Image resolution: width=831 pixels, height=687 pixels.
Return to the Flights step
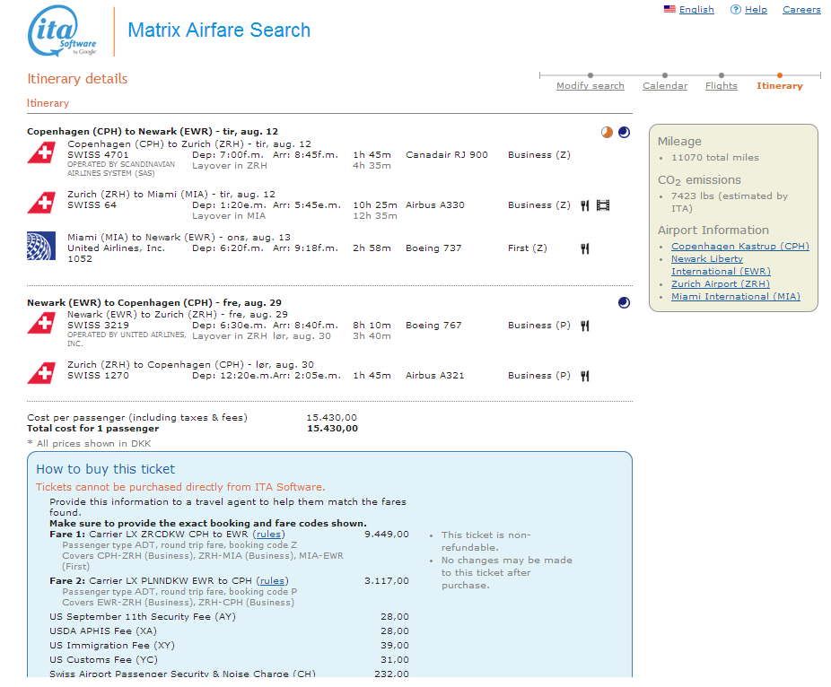721,86
